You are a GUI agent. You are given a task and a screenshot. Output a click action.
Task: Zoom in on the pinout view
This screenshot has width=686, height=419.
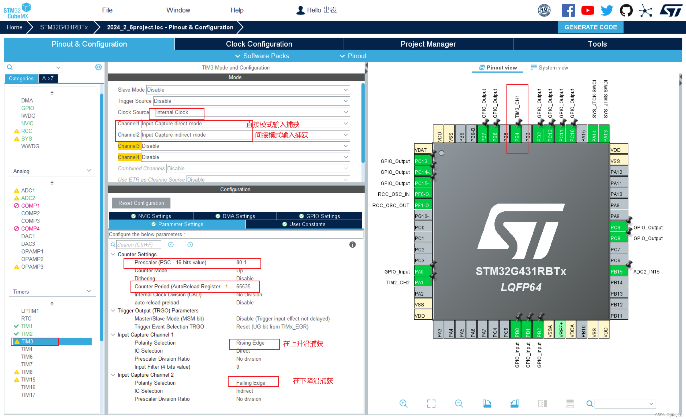click(x=403, y=403)
